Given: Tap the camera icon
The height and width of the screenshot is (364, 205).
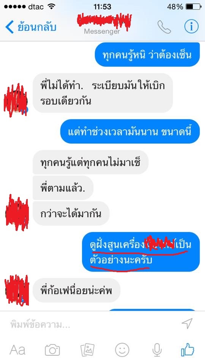Looking at the screenshot, I should (x=52, y=350).
